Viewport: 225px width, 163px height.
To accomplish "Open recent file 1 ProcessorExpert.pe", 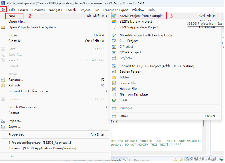I will (55, 143).
